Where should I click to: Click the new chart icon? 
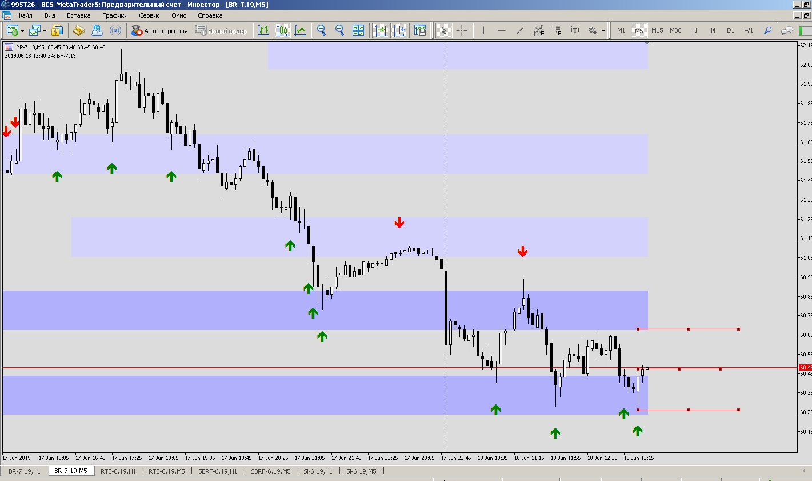click(13, 30)
